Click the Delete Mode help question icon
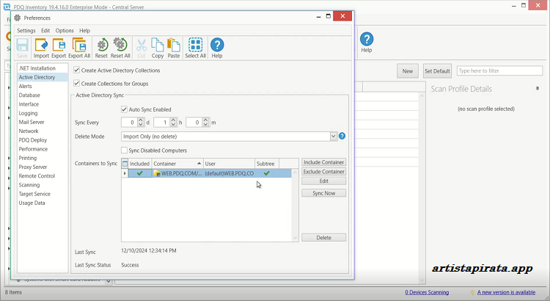Image resolution: width=550 pixels, height=301 pixels. [x=342, y=136]
